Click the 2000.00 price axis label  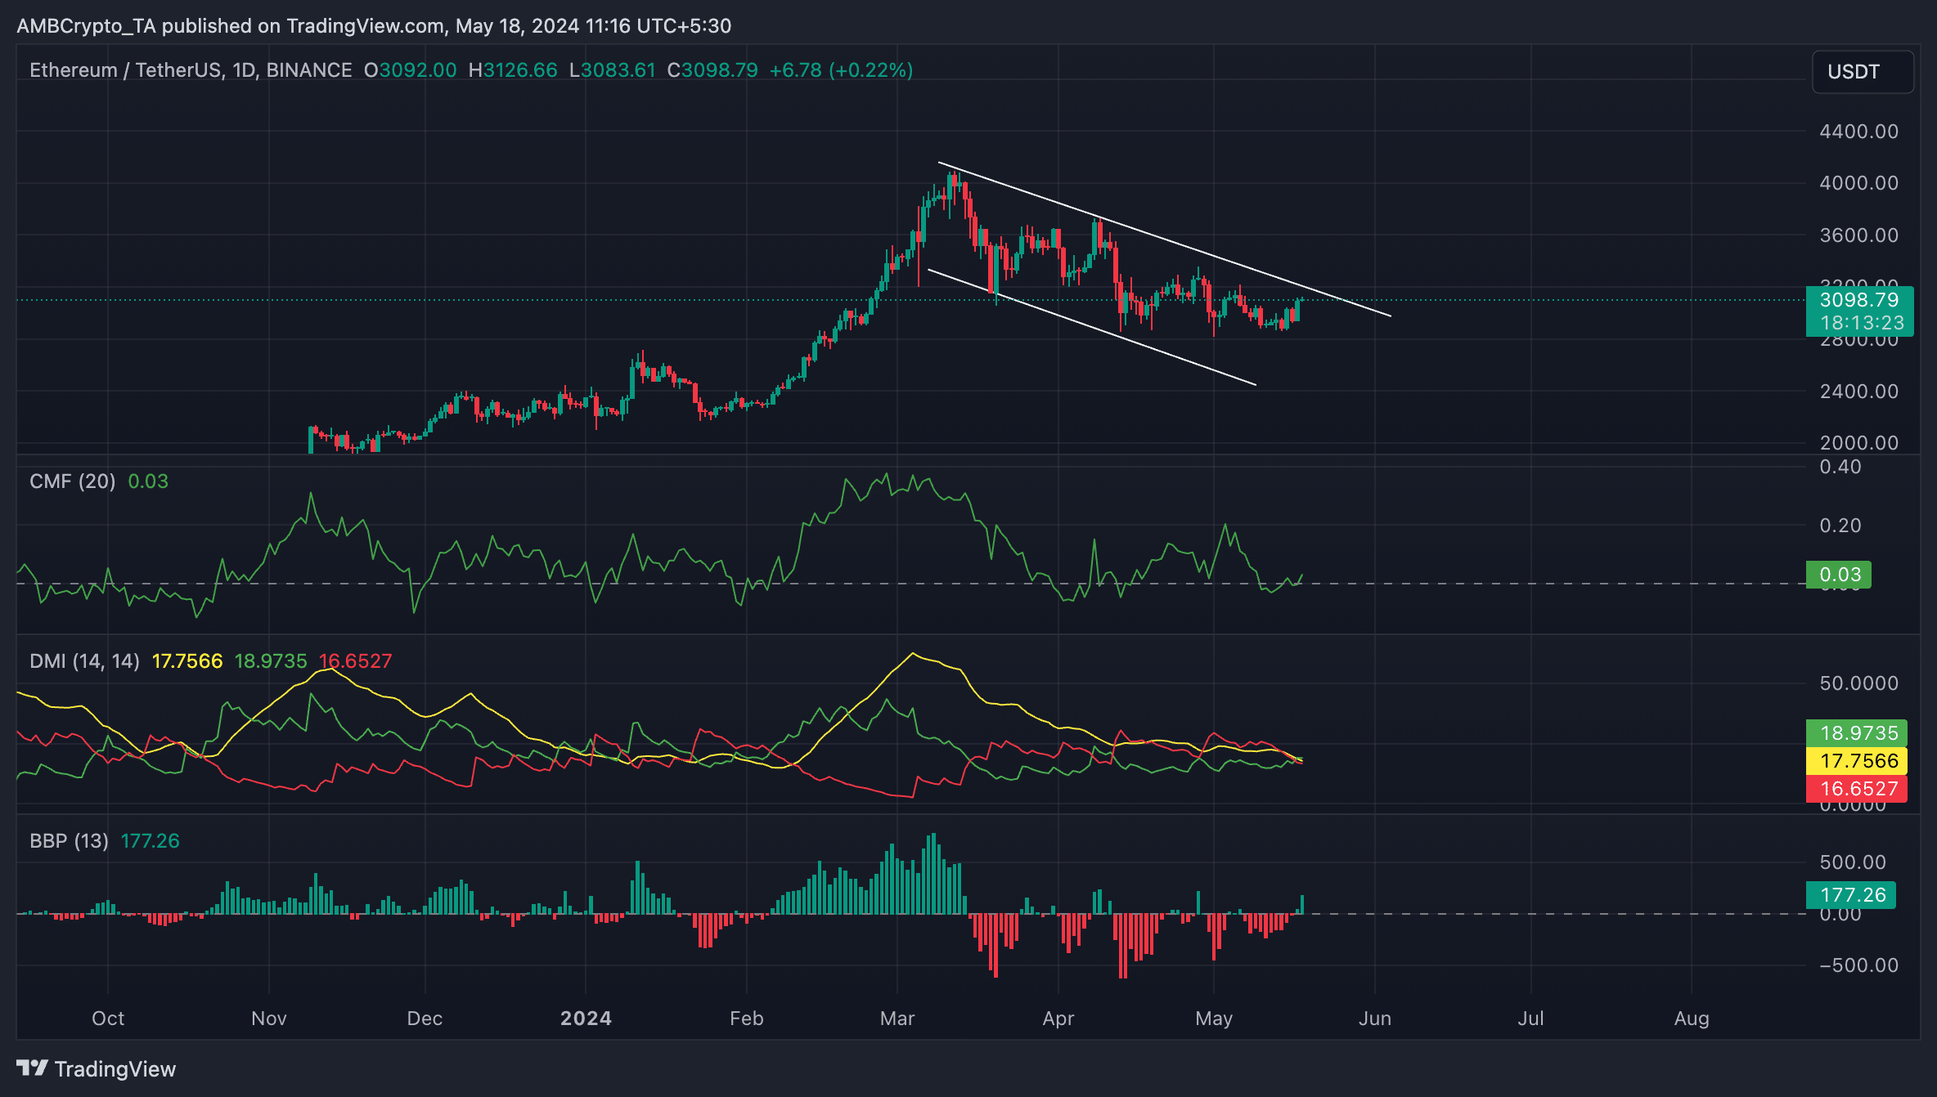[x=1858, y=443]
